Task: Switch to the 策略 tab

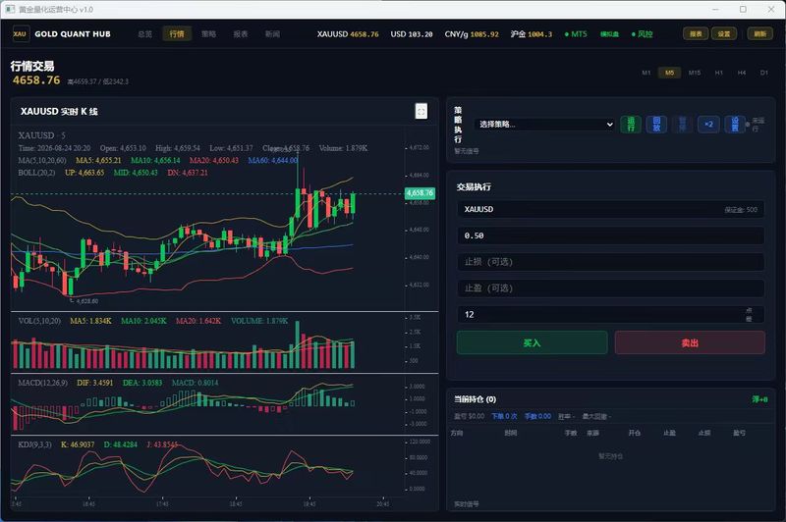Action: [208, 34]
